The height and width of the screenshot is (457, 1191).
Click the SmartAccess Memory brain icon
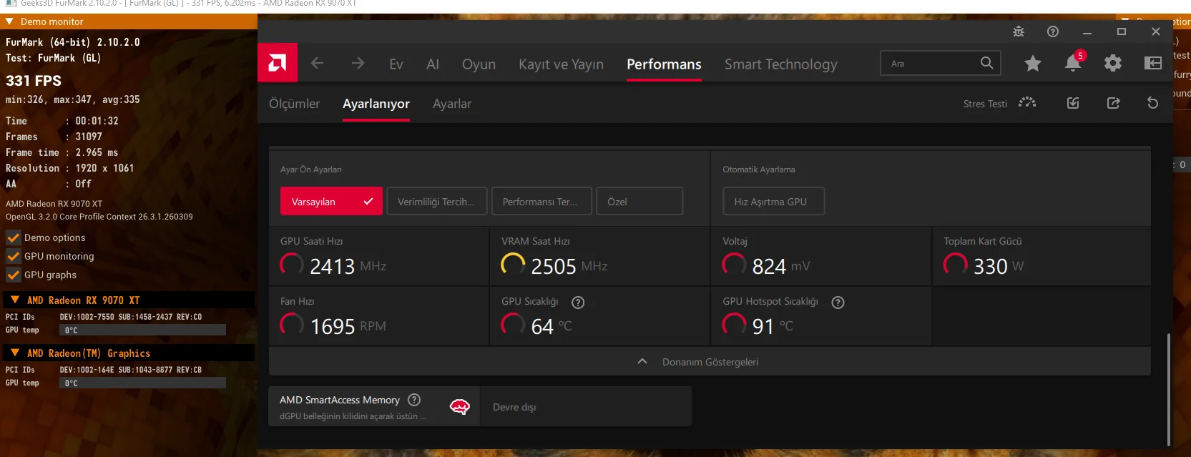click(459, 407)
